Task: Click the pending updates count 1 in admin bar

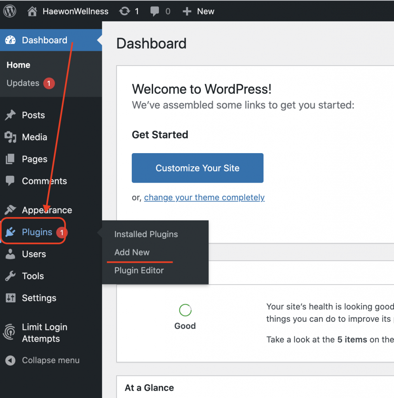Action: pos(137,11)
